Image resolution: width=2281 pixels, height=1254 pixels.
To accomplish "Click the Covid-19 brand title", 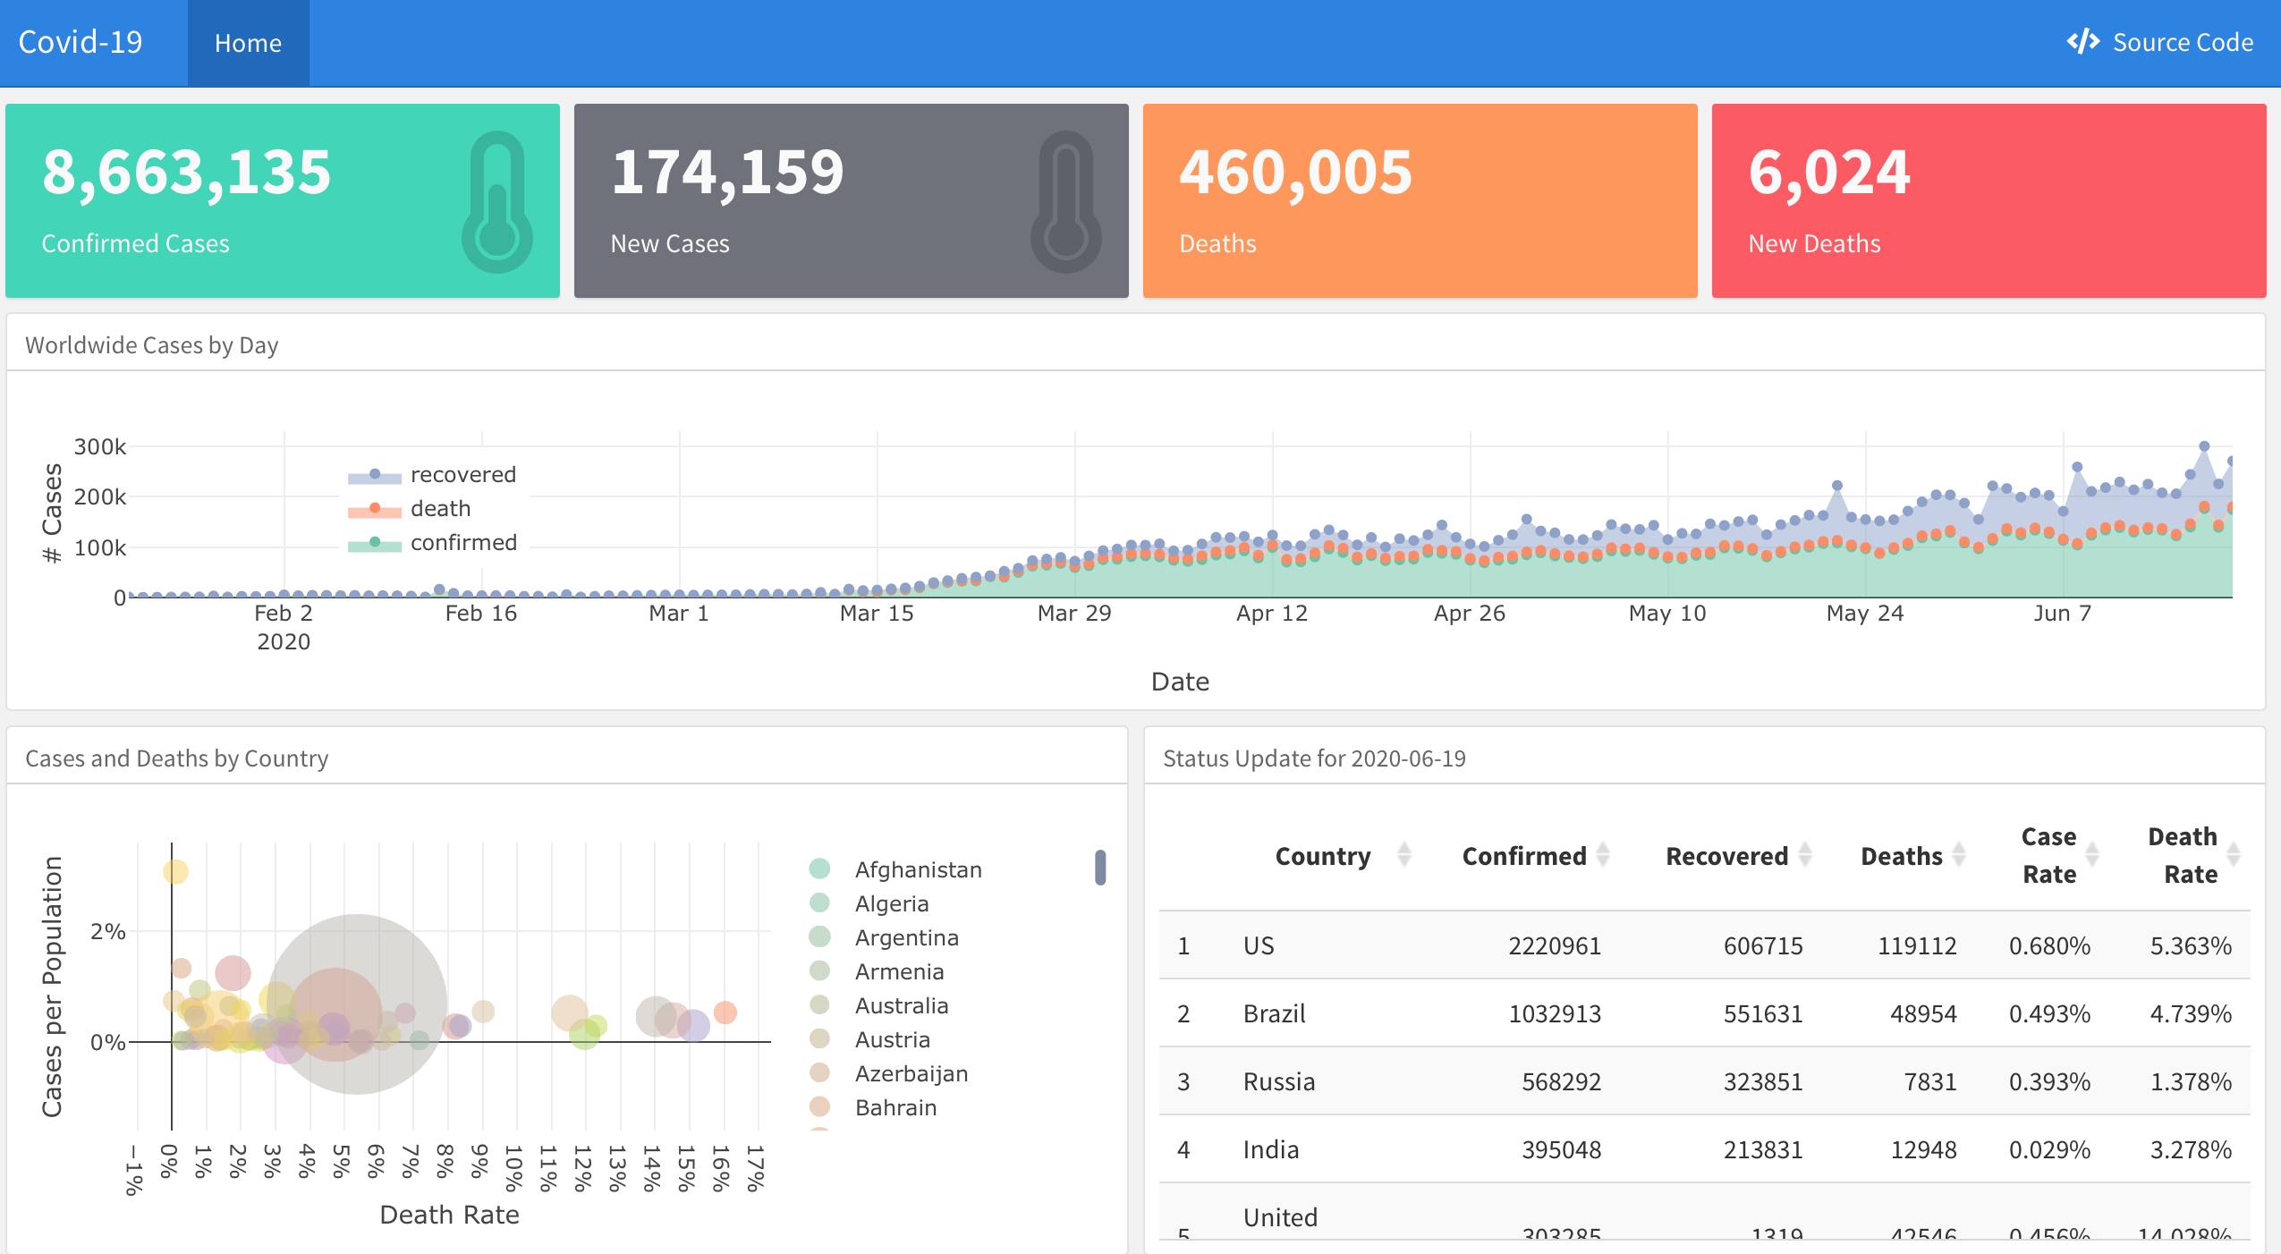I will tap(81, 42).
